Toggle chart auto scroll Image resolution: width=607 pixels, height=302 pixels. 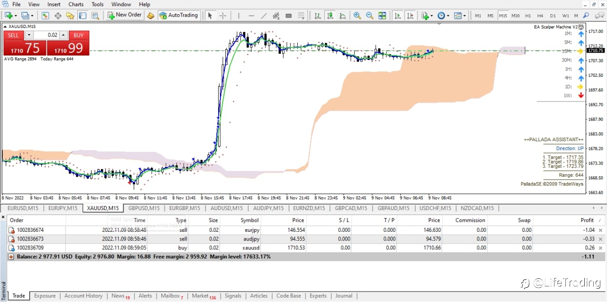pyautogui.click(x=398, y=15)
